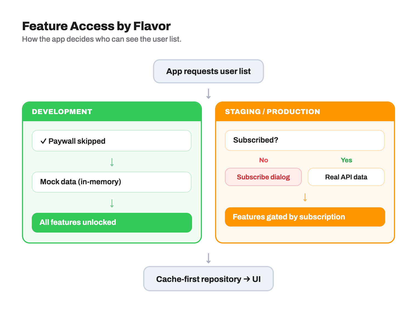417x311 pixels.
Task: Click the Feature Access by Flavor title
Action: [x=96, y=26]
